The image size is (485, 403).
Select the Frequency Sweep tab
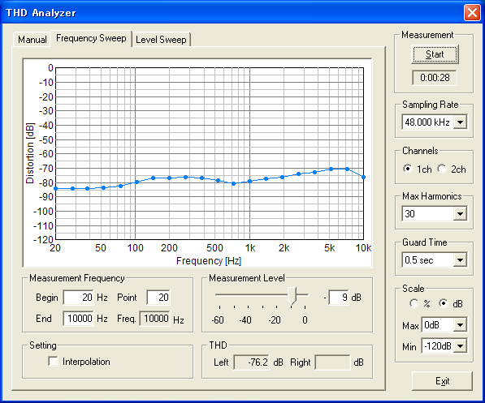pos(91,38)
